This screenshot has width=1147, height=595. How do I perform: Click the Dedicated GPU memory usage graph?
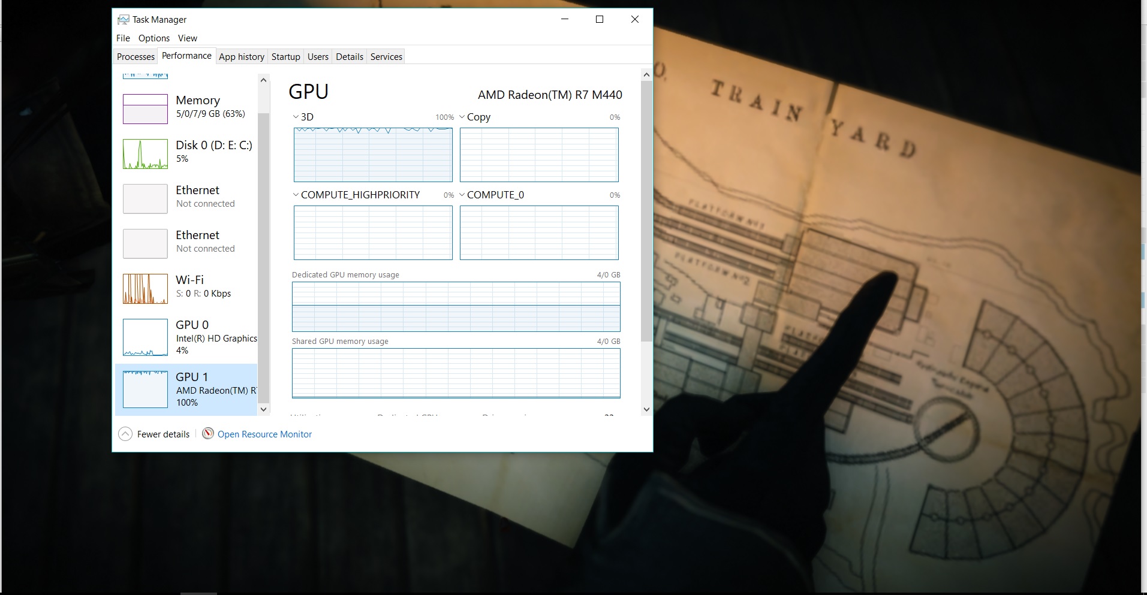click(x=456, y=307)
